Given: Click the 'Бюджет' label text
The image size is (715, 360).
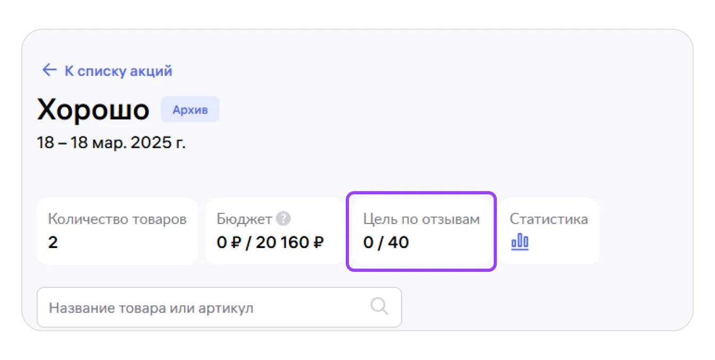Looking at the screenshot, I should (244, 219).
